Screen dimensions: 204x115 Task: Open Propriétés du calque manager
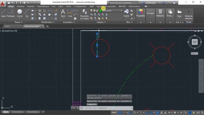click(84, 14)
